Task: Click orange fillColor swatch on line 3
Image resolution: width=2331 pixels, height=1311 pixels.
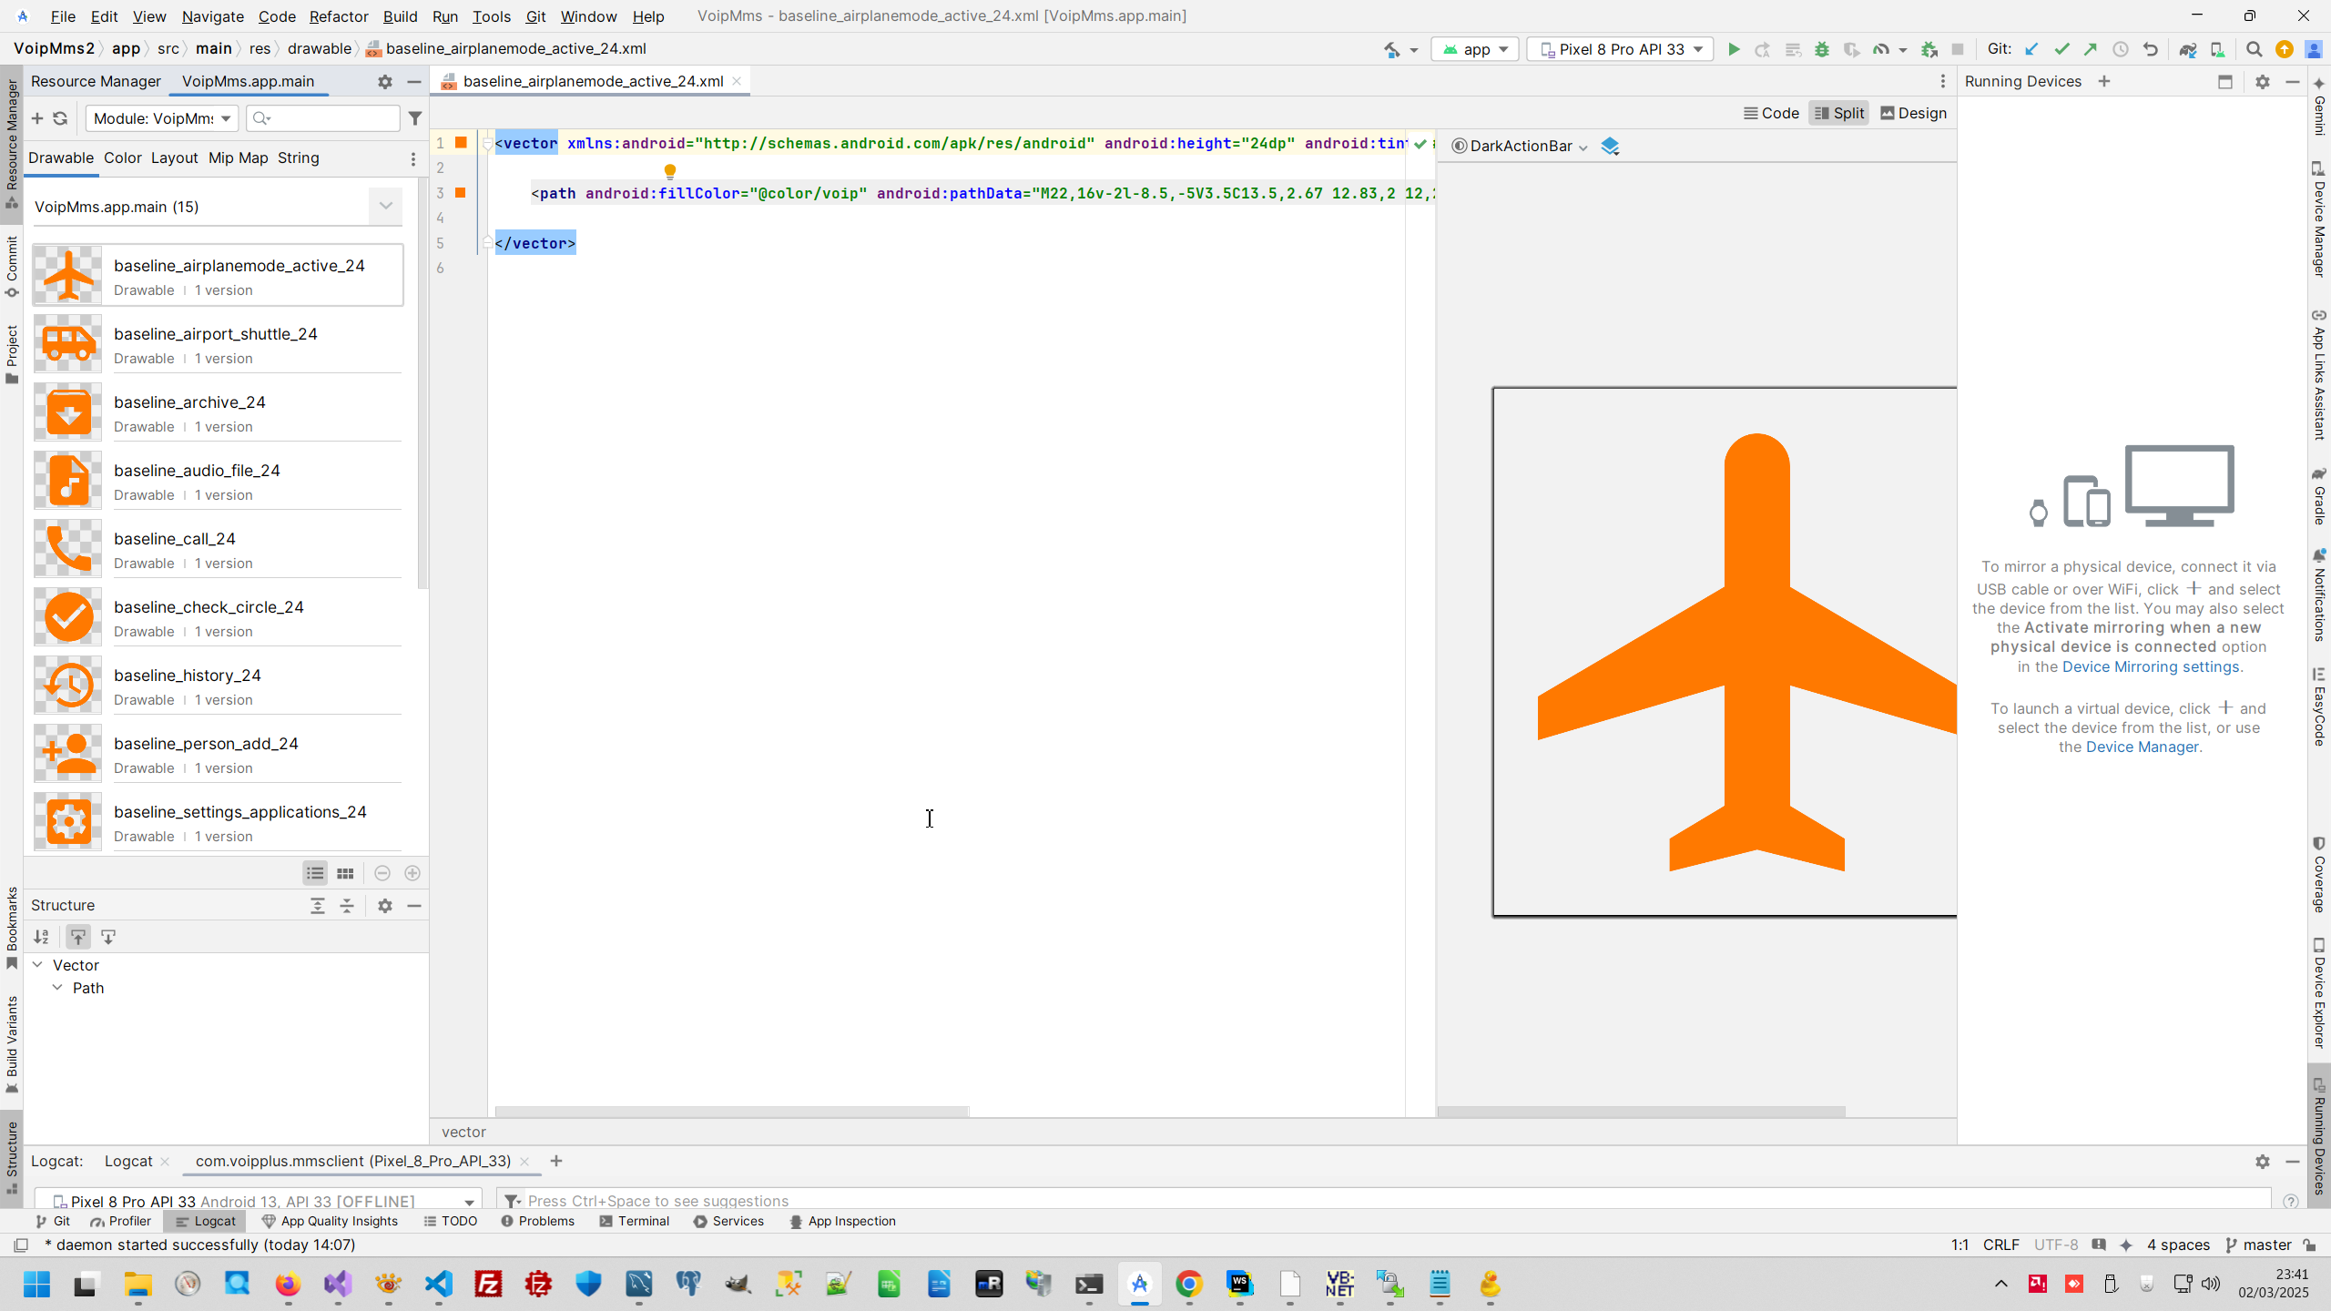Action: coord(461,192)
